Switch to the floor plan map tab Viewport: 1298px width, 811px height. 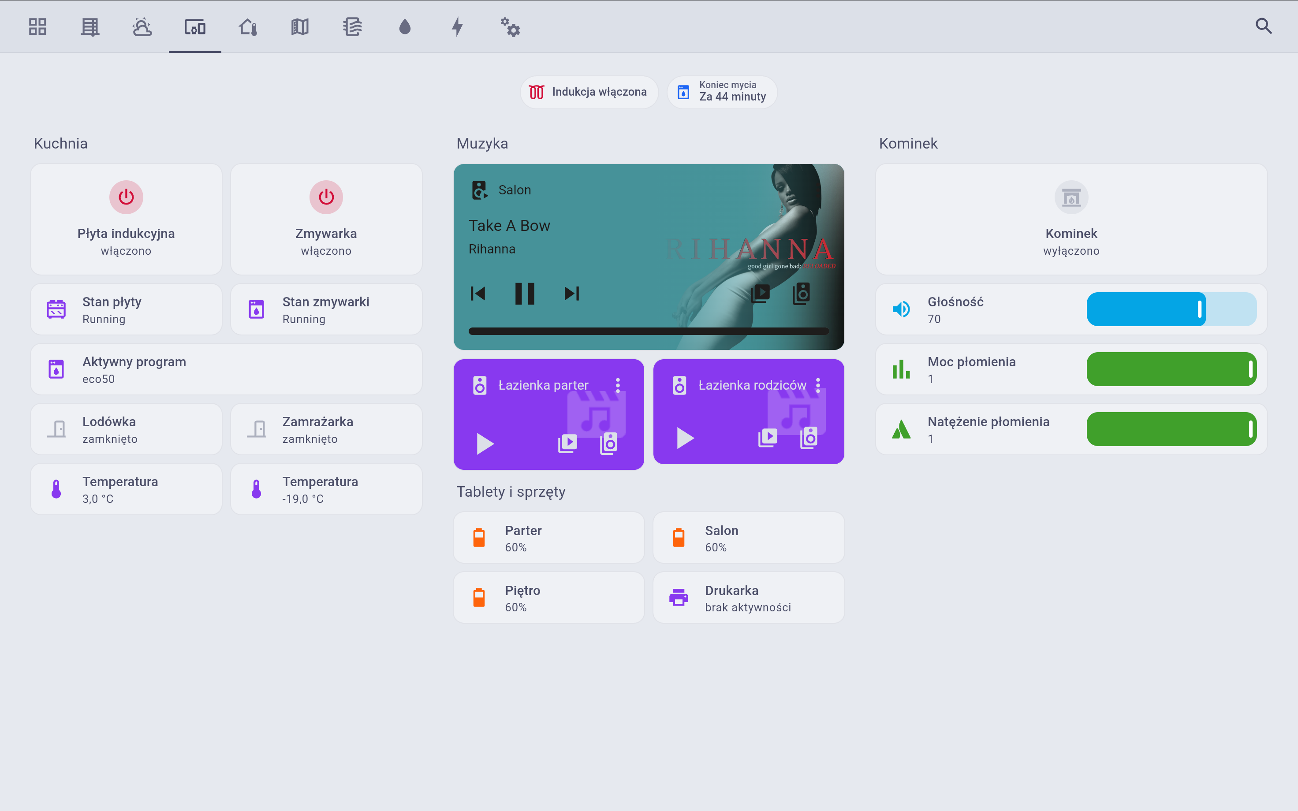[300, 26]
